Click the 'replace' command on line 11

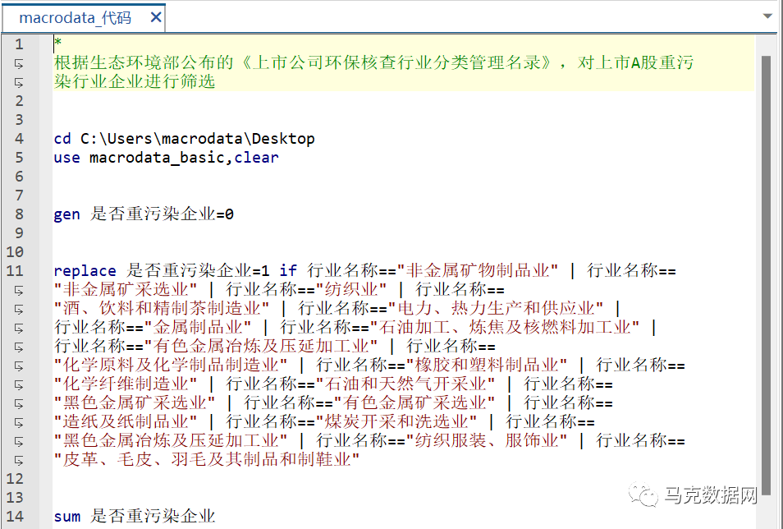(85, 271)
